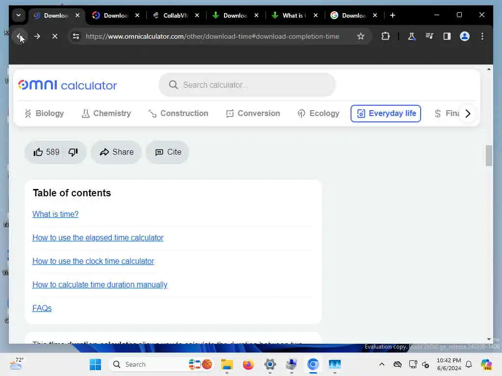Switch to the second Download tab
The image size is (502, 376).
coord(116,15)
